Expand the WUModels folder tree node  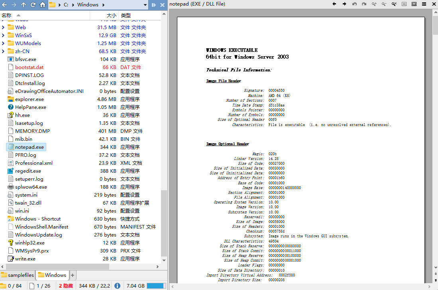point(3,43)
